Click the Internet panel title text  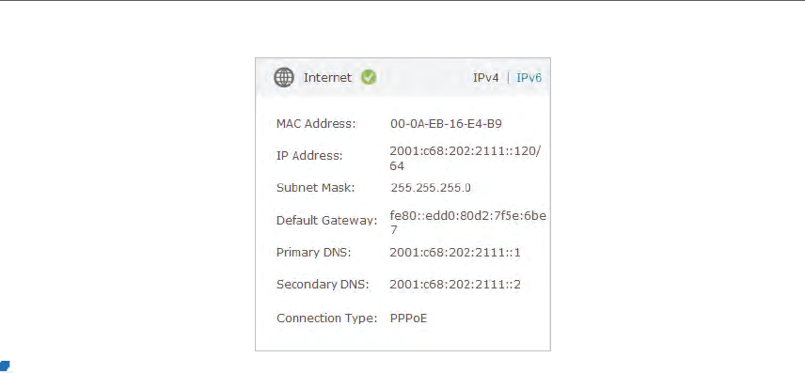click(327, 77)
